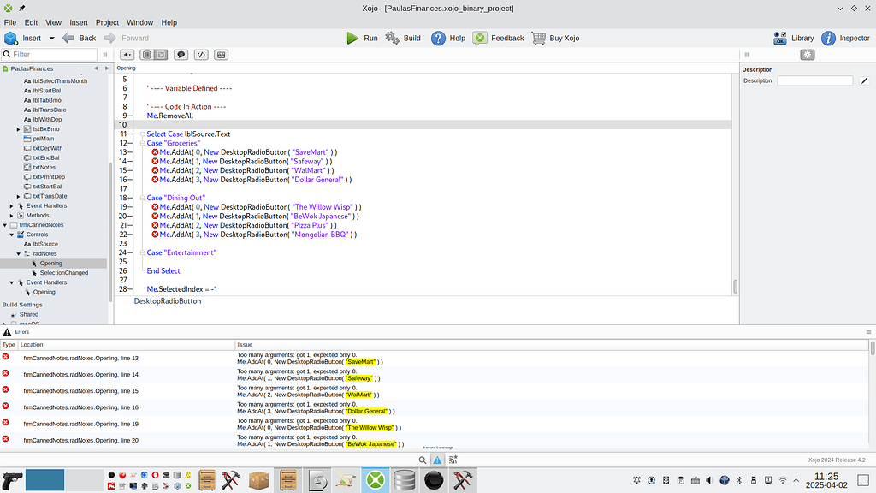The height and width of the screenshot is (493, 876).
Task: Open the Edit menu
Action: tap(31, 22)
